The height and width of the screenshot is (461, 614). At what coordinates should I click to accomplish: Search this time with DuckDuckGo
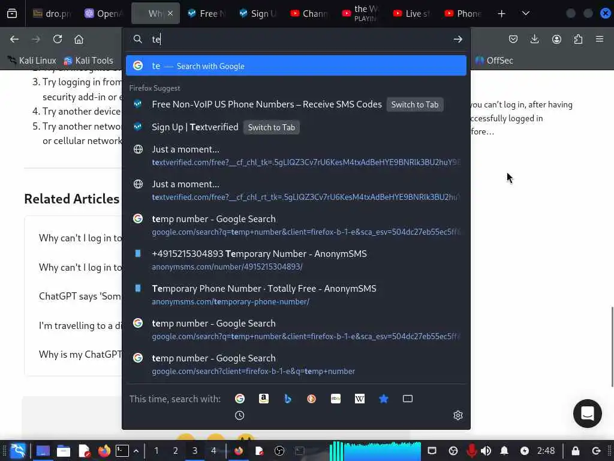[x=312, y=399]
